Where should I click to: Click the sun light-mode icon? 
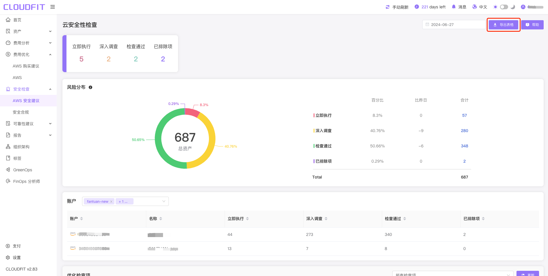495,7
